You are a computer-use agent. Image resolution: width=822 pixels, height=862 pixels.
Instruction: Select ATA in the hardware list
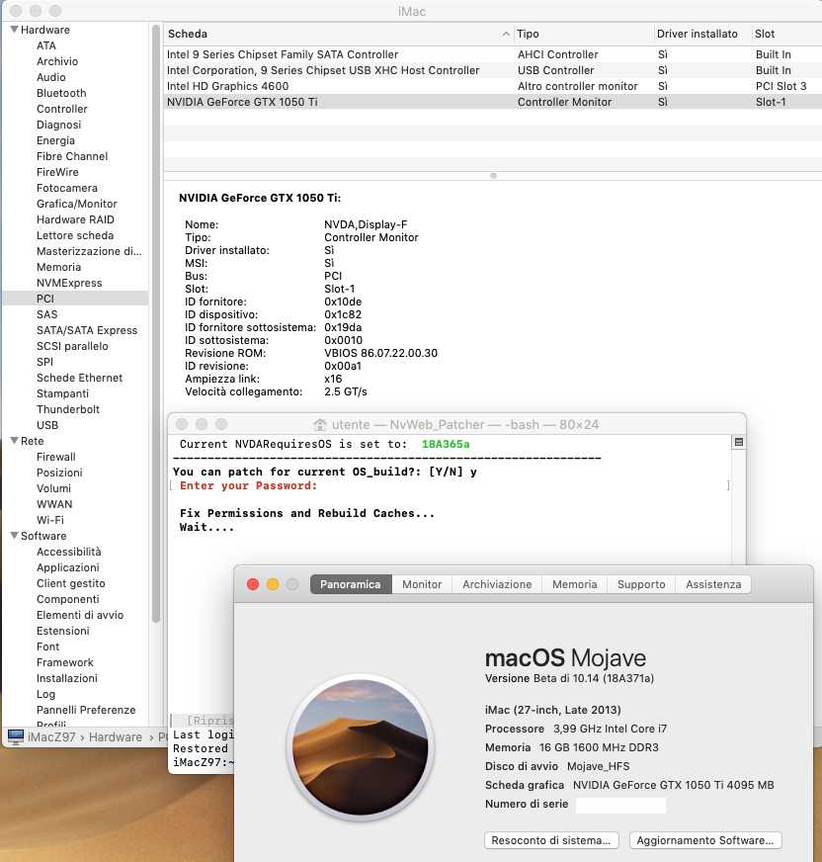click(46, 45)
